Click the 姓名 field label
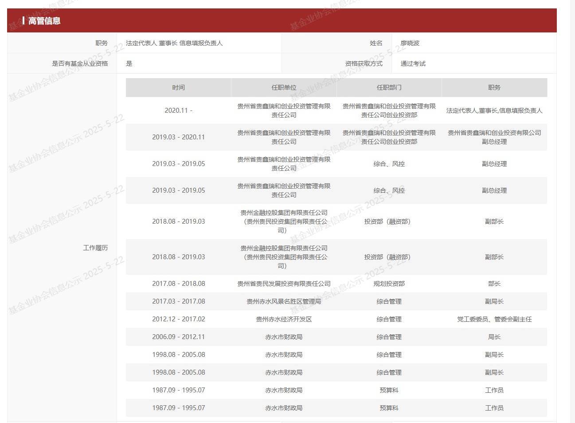 tap(376, 43)
